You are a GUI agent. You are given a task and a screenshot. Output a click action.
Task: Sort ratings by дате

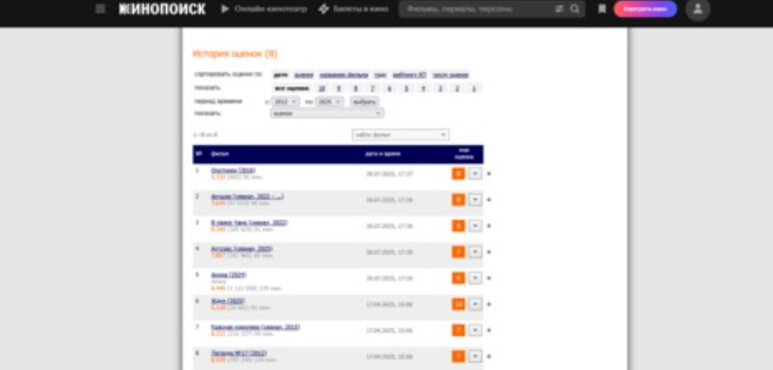(281, 75)
